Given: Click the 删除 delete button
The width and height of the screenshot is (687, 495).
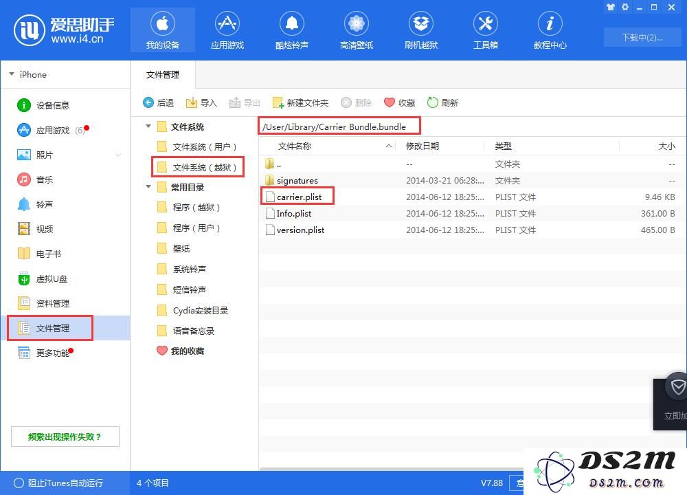Looking at the screenshot, I should coord(356,102).
